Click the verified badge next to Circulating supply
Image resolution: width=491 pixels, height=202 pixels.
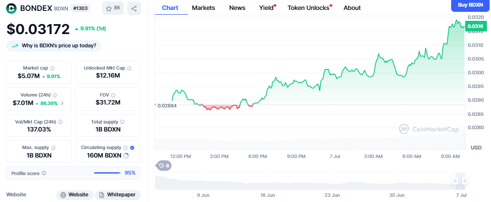click(132, 148)
